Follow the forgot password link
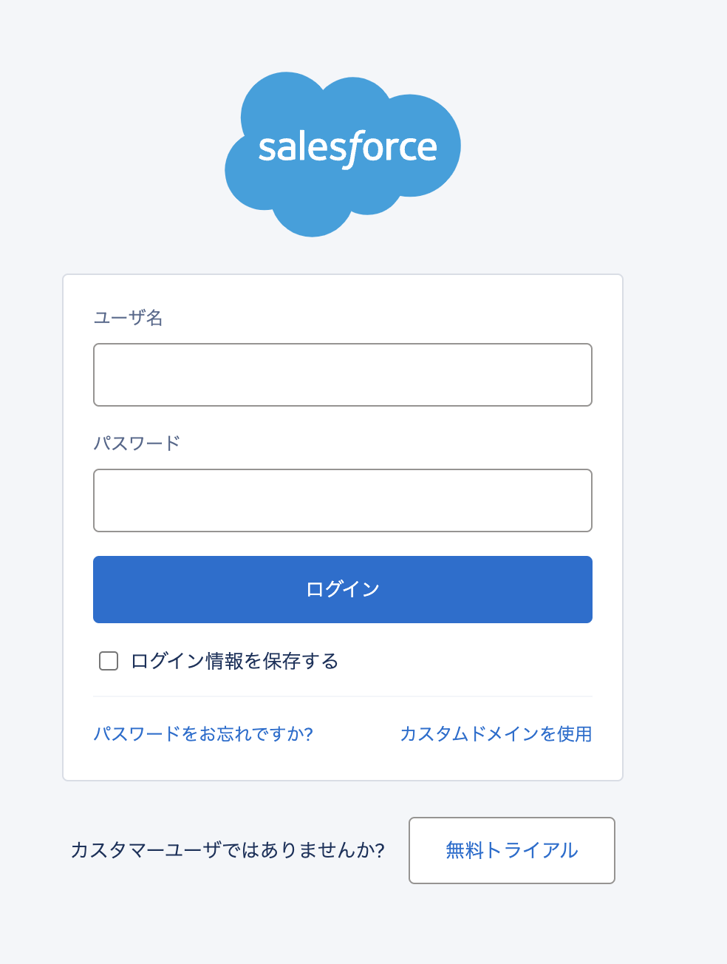This screenshot has height=964, width=727. (203, 734)
